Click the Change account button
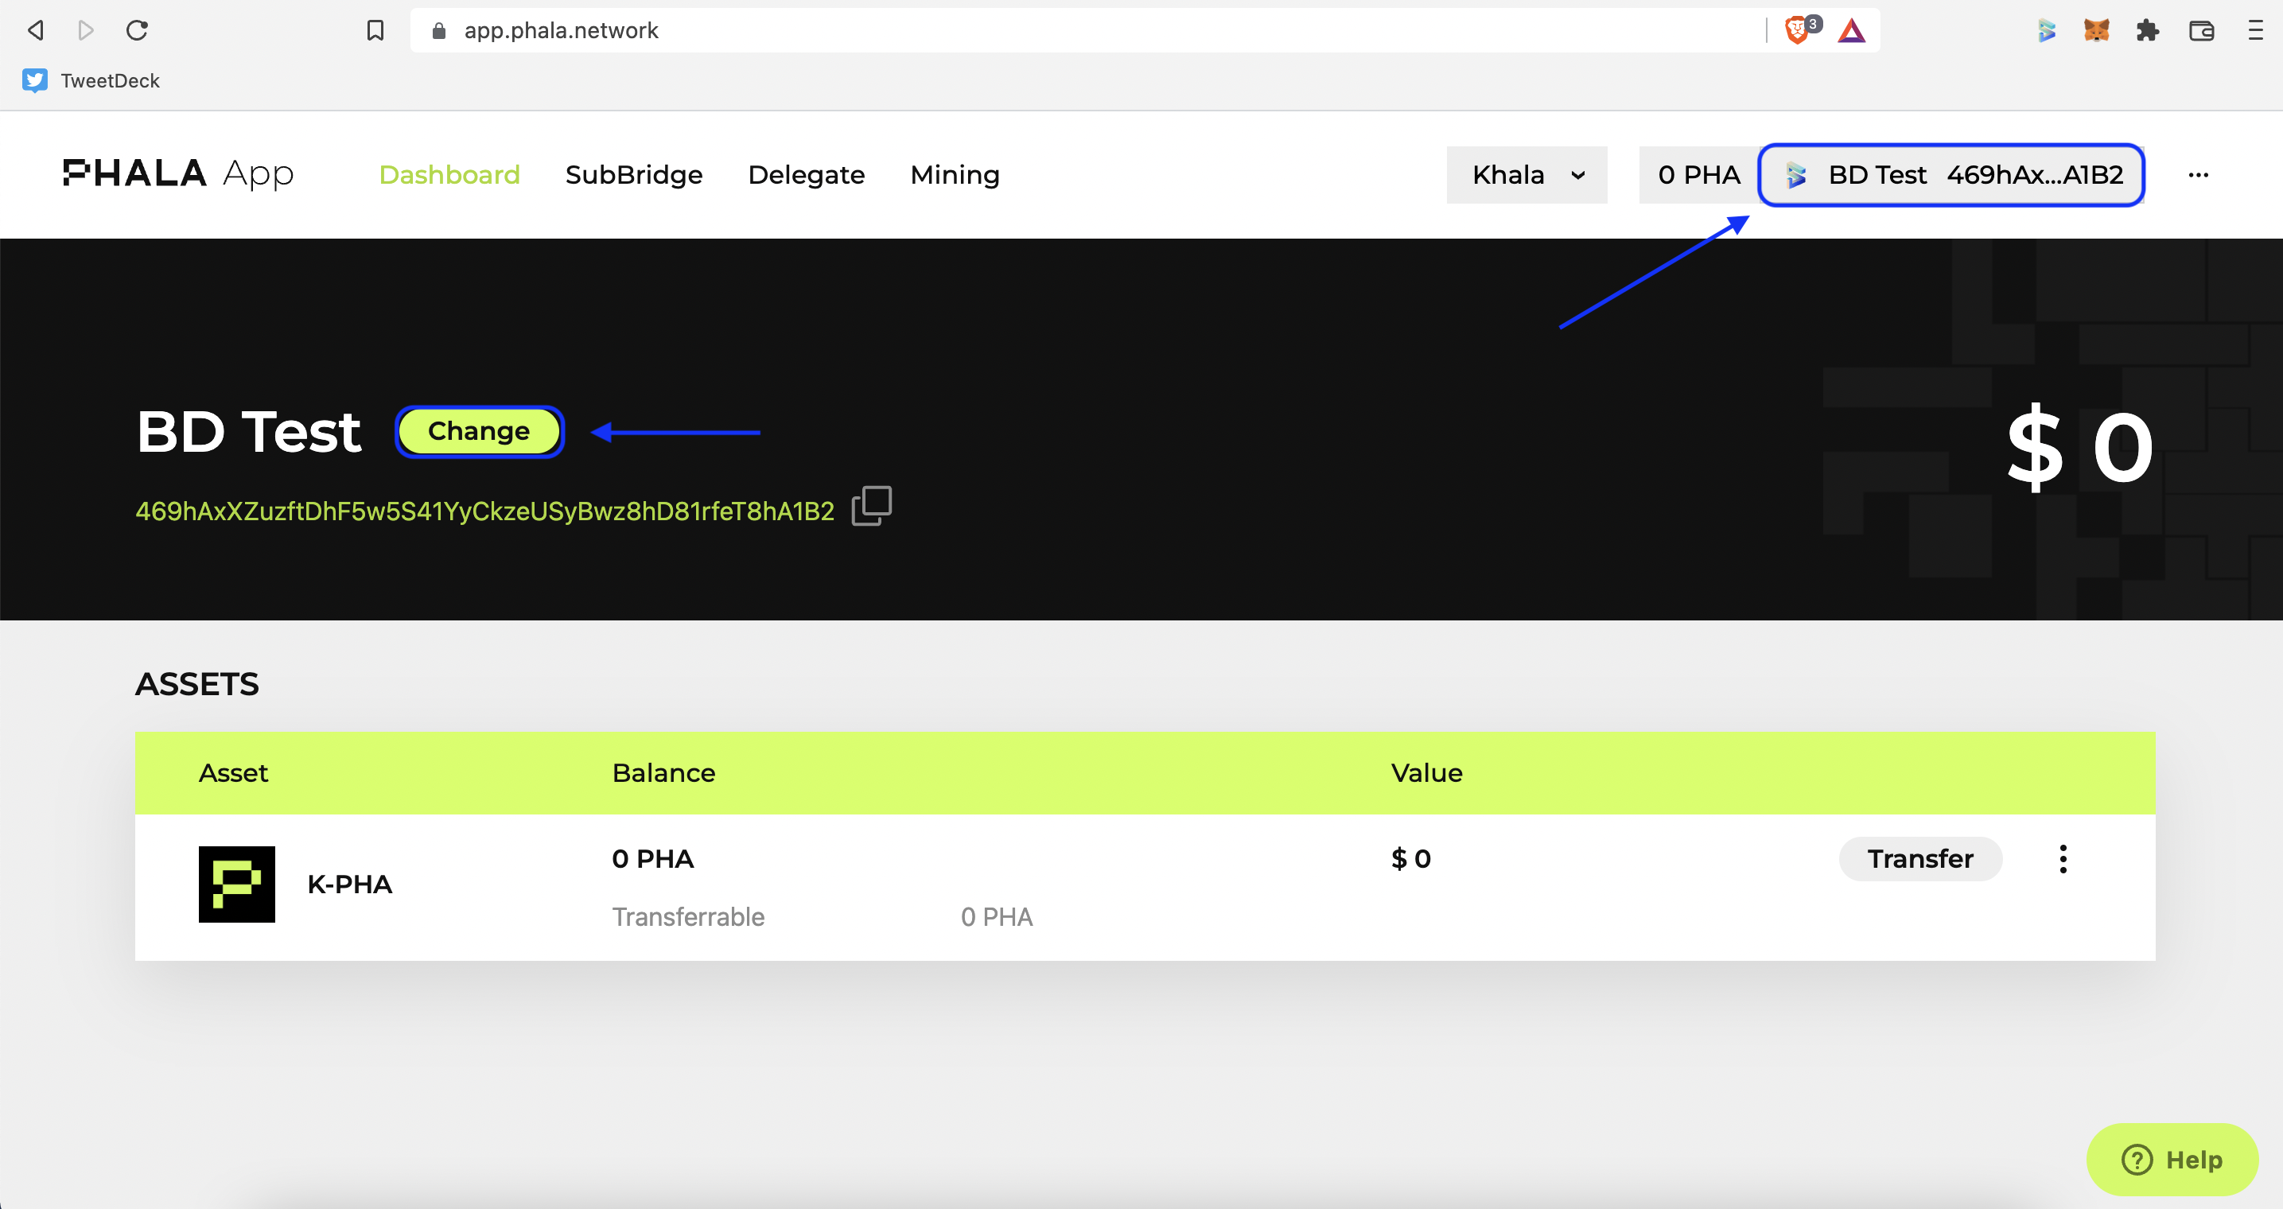The height and width of the screenshot is (1209, 2283). point(480,432)
